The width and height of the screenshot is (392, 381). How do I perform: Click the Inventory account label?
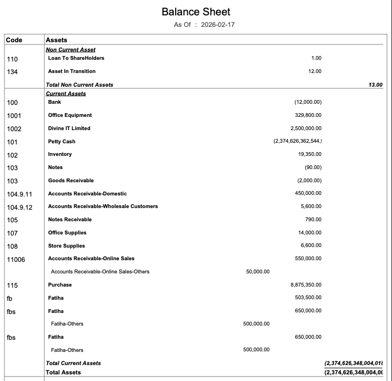(60, 154)
